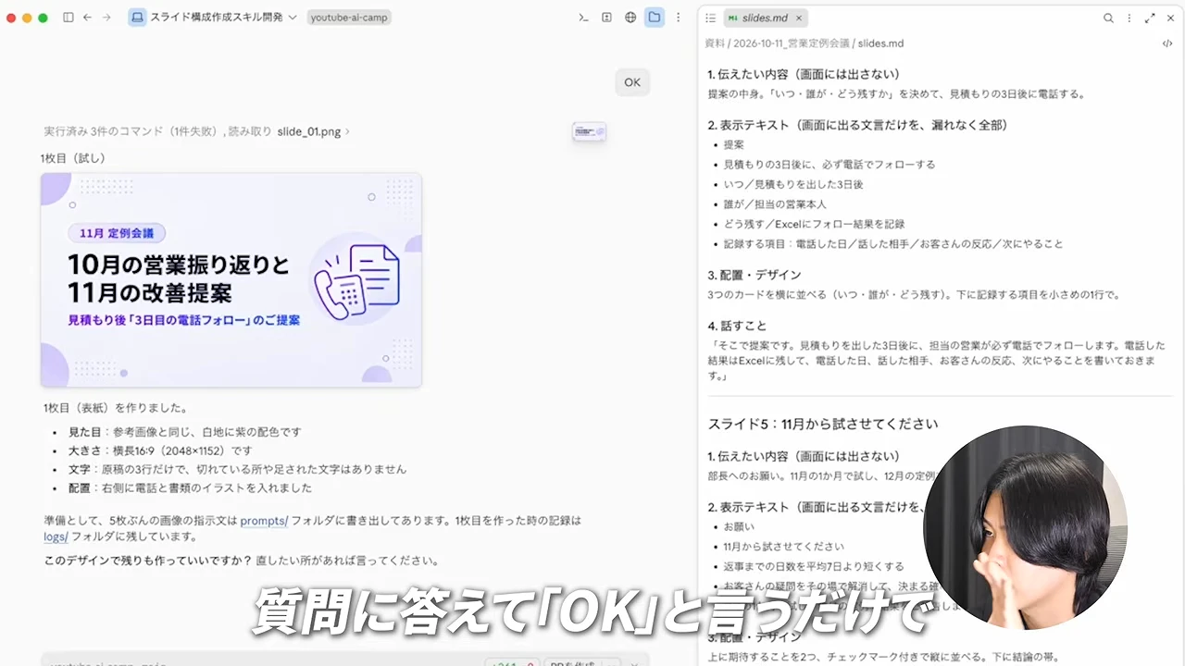Image resolution: width=1185 pixels, height=666 pixels.
Task: Click the 見積もりの3日後に、必ず電話でフォローする bullet
Action: [829, 165]
